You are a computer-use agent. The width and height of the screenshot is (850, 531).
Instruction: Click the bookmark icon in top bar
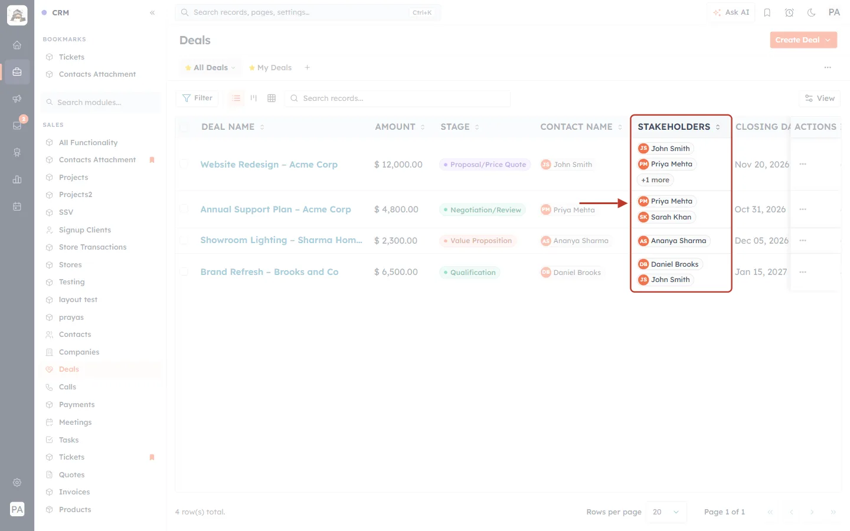click(x=767, y=12)
